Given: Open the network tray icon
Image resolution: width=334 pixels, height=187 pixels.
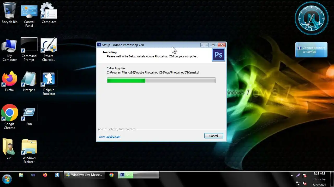Looking at the screenshot, I should click(x=298, y=183).
